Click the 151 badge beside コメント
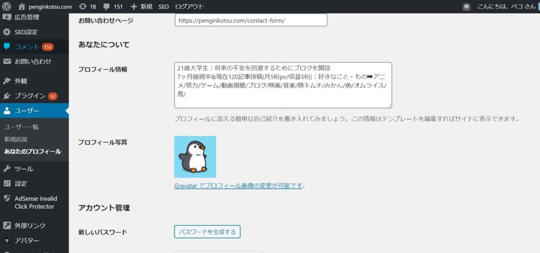Screen dimensions: 540x253 coord(48,47)
